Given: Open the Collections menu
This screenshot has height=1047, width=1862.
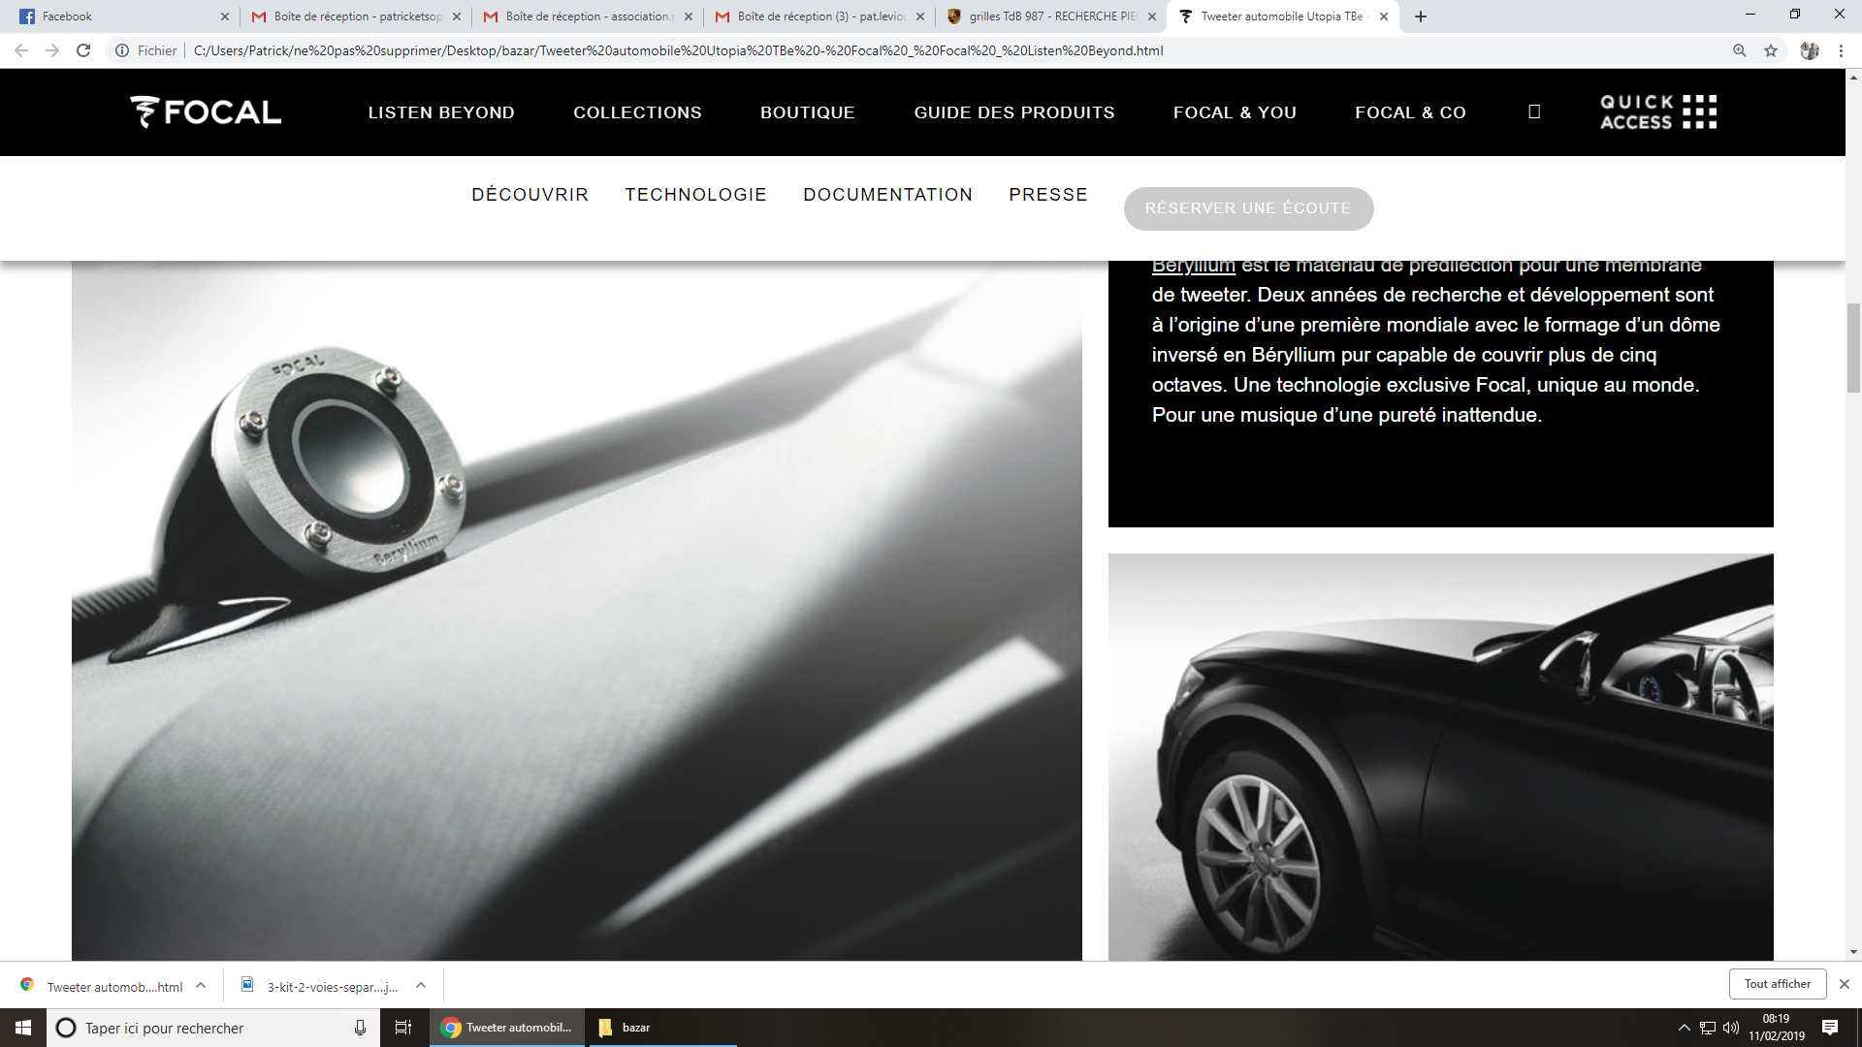Looking at the screenshot, I should pos(637,112).
